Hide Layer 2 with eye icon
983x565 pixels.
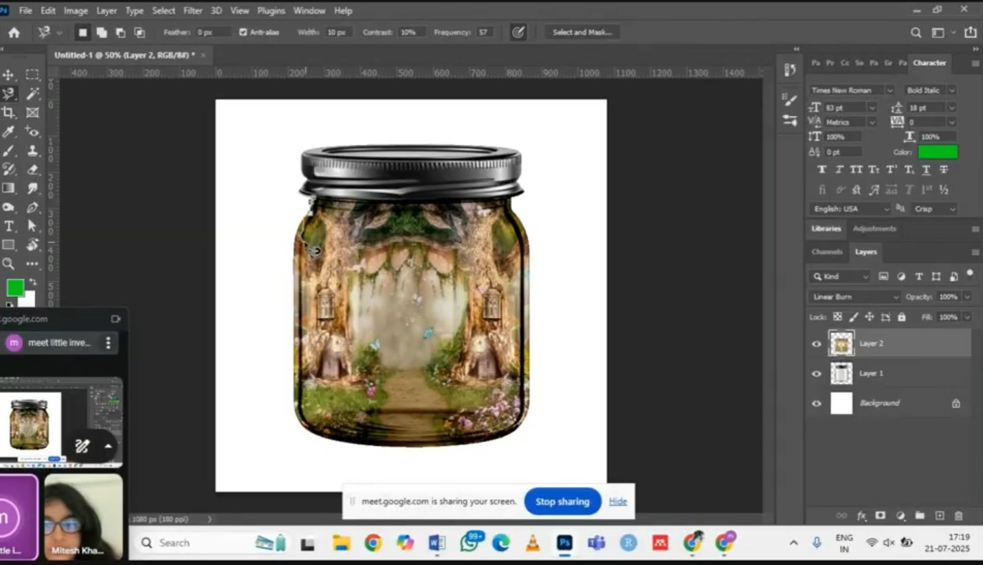pos(817,344)
